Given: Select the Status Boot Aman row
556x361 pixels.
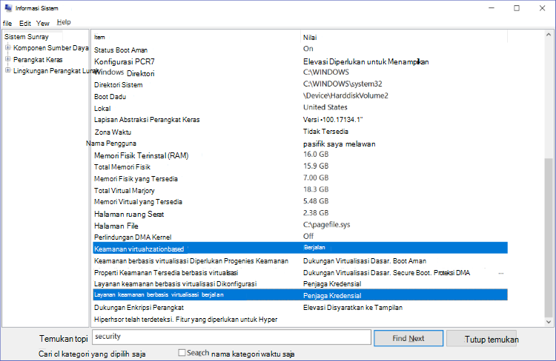Looking at the screenshot, I should click(300, 50).
